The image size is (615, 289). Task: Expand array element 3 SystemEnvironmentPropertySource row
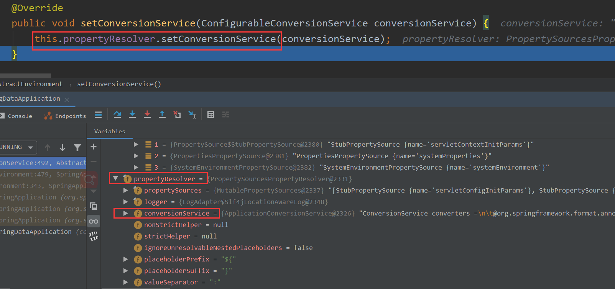[136, 167]
